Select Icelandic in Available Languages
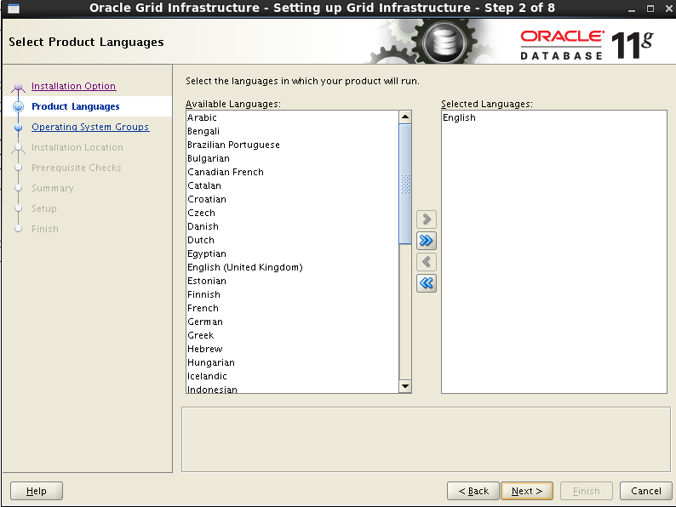Screen dimensions: 676x507 pos(293,376)
